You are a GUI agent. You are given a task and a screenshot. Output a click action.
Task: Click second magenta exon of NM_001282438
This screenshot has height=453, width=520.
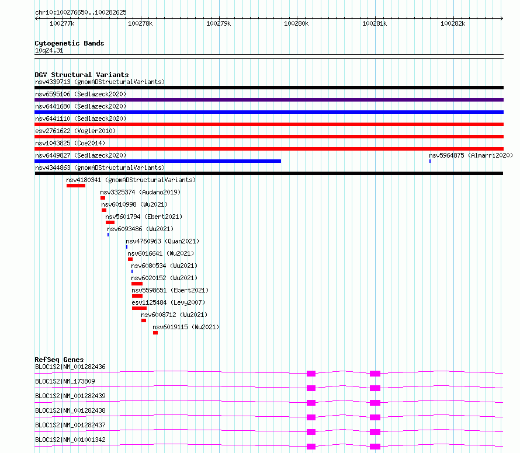375,417
